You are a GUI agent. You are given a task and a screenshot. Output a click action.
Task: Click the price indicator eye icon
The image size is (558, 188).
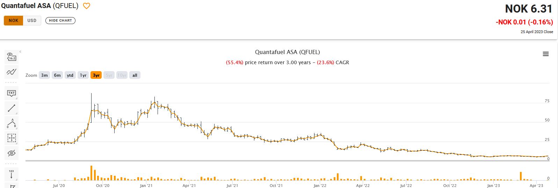click(x=12, y=57)
